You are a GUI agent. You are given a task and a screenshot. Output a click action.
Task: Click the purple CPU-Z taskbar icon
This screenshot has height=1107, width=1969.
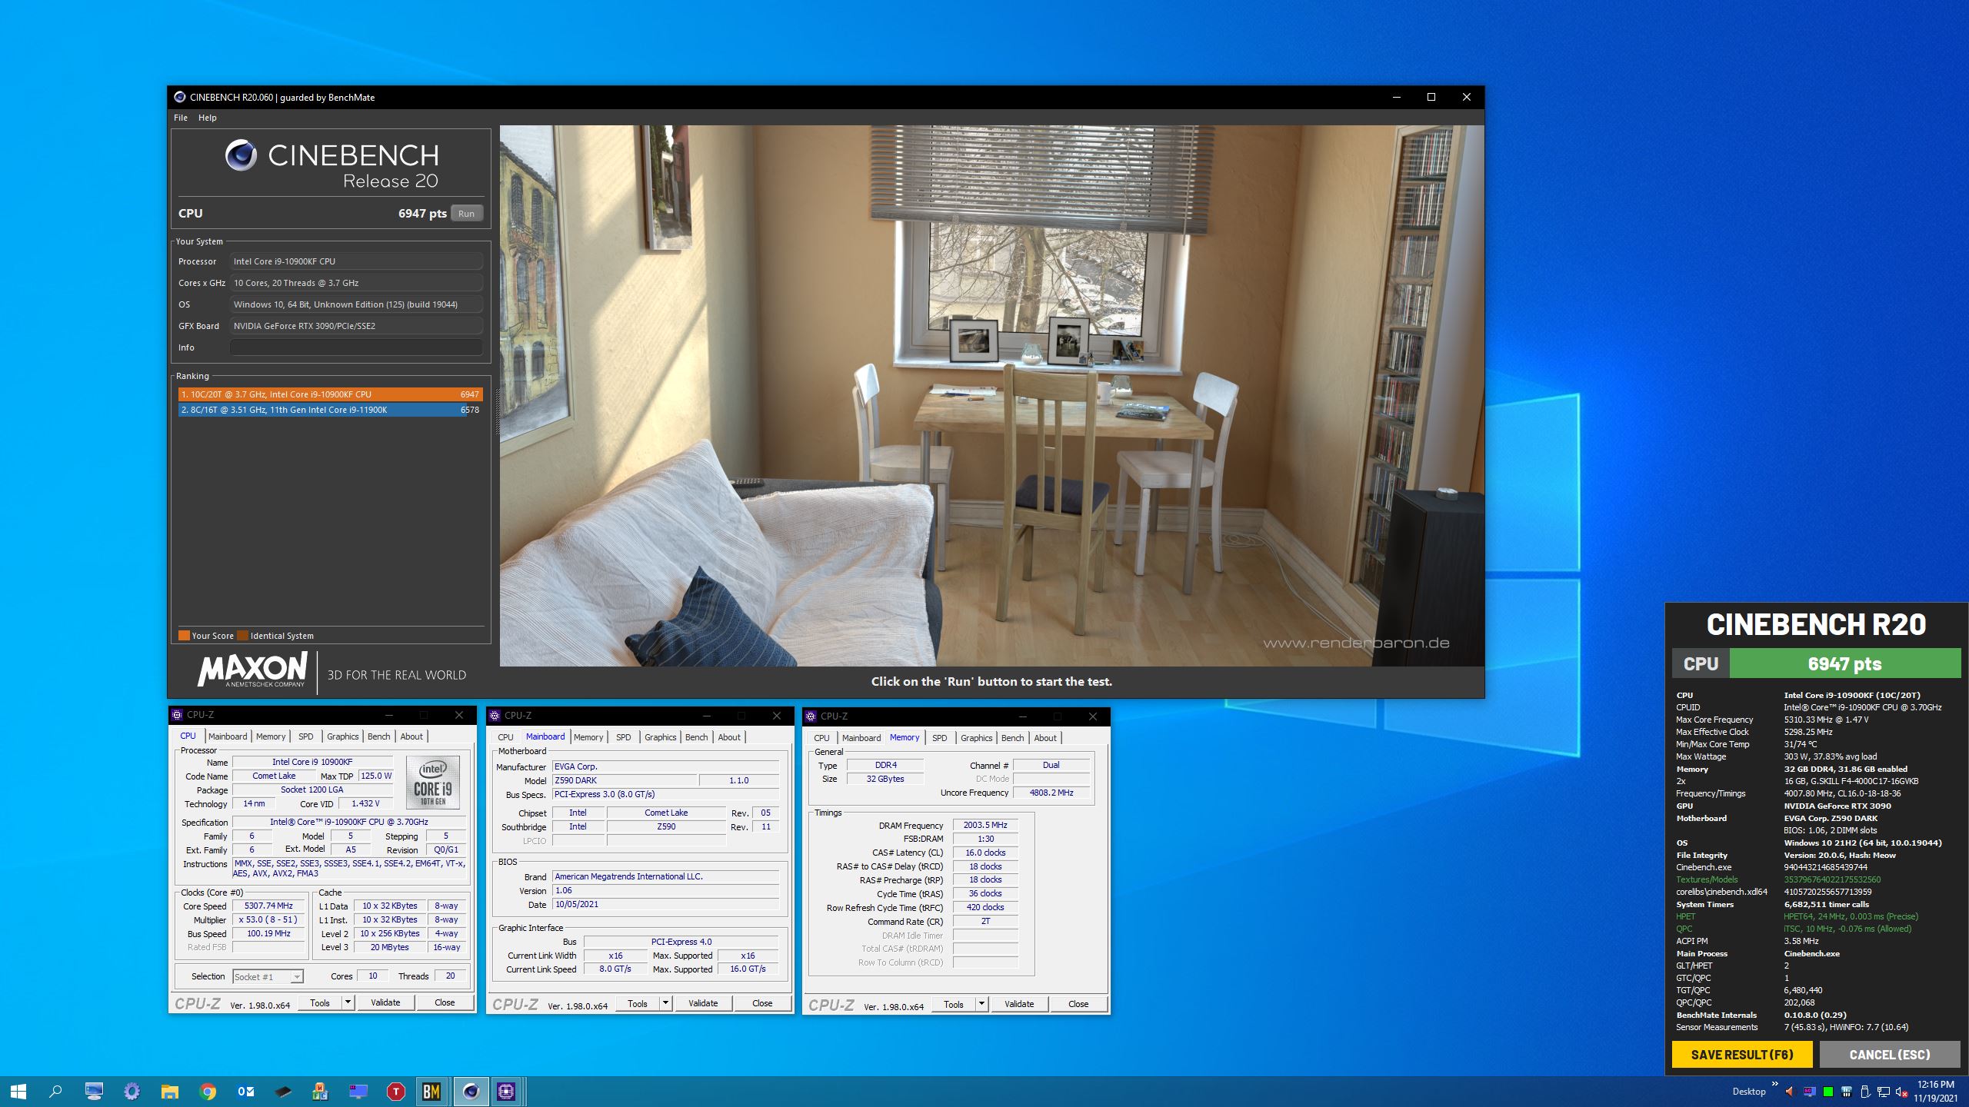pyautogui.click(x=506, y=1091)
